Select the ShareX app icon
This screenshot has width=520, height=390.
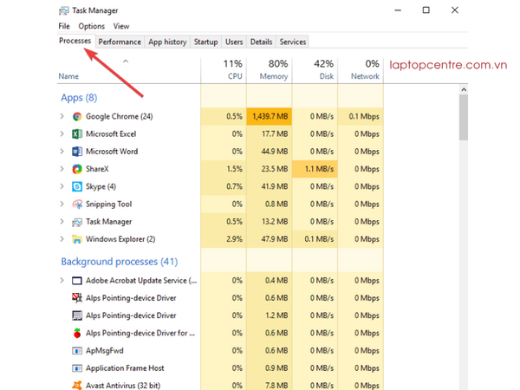(x=77, y=169)
